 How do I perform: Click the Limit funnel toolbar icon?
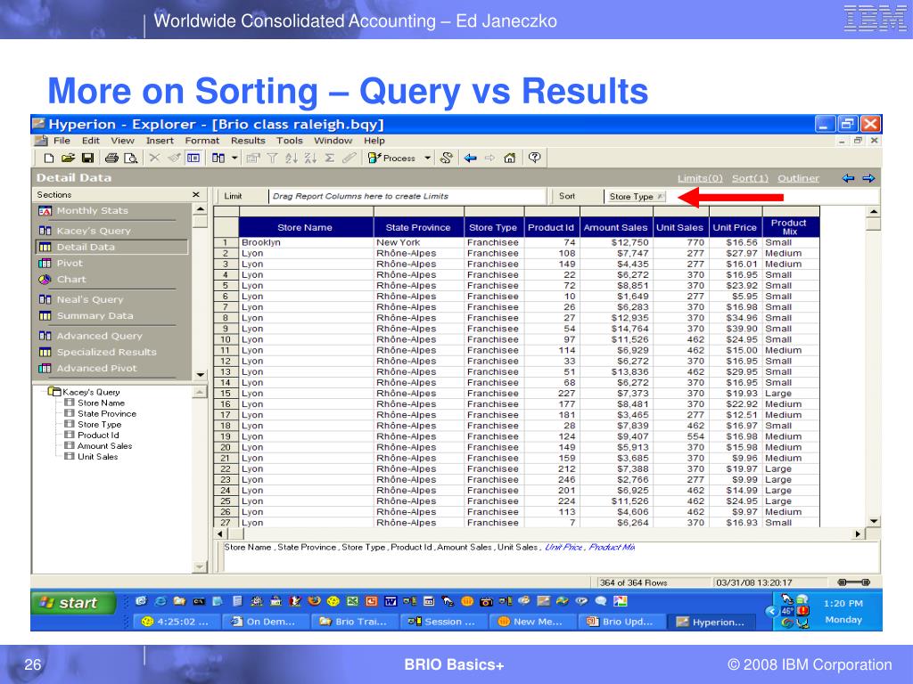[x=272, y=158]
